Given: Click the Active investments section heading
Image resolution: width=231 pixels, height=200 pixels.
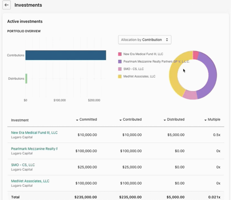Looking at the screenshot, I should (x=24, y=21).
